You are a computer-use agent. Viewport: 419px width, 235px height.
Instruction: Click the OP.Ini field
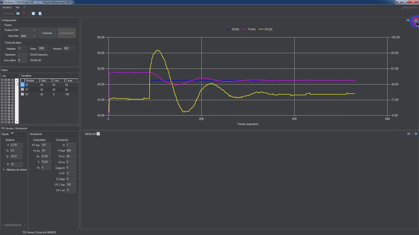(71, 162)
